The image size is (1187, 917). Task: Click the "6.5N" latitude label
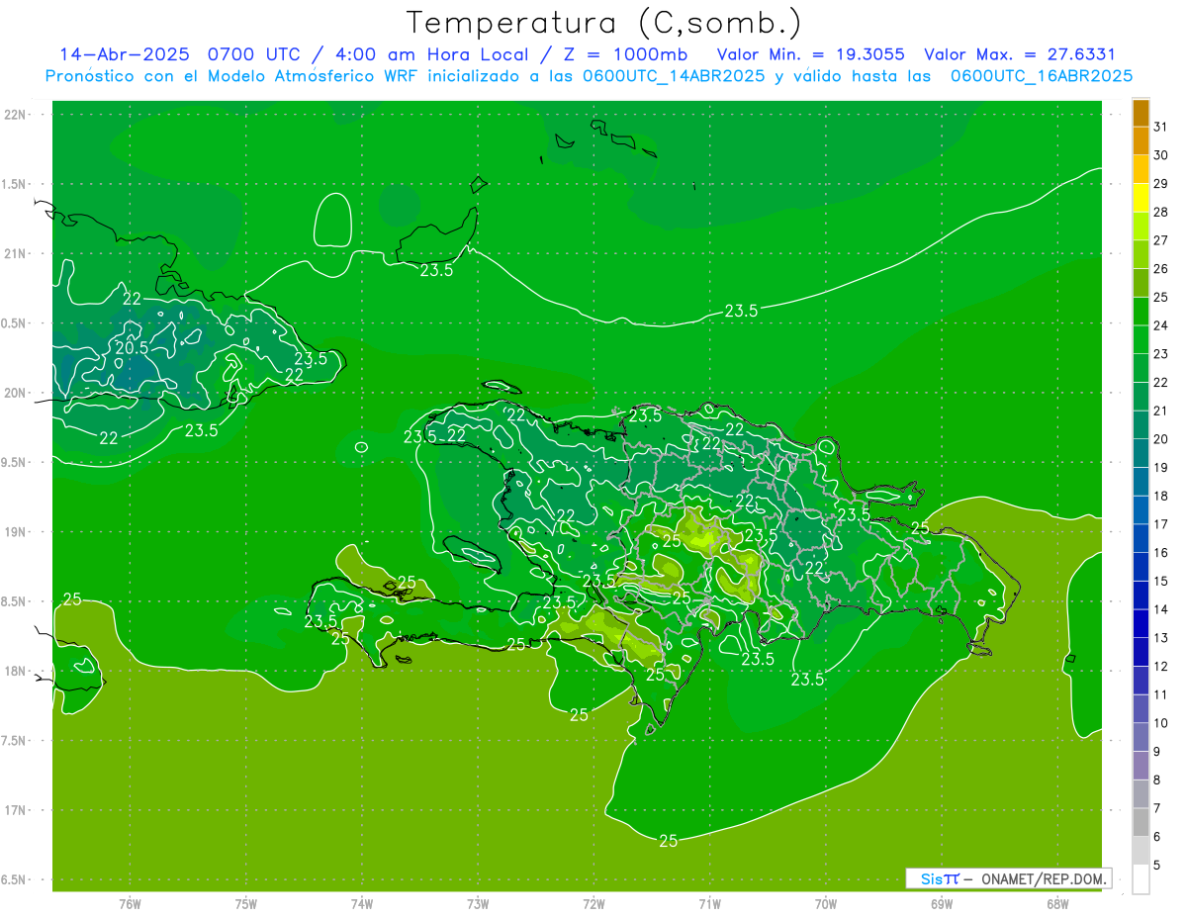[14, 879]
